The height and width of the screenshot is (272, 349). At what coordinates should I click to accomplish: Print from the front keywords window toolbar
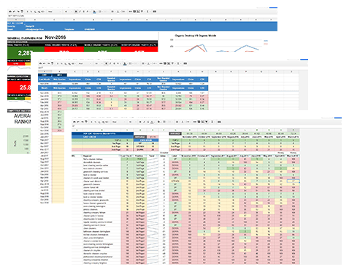pos(74,122)
